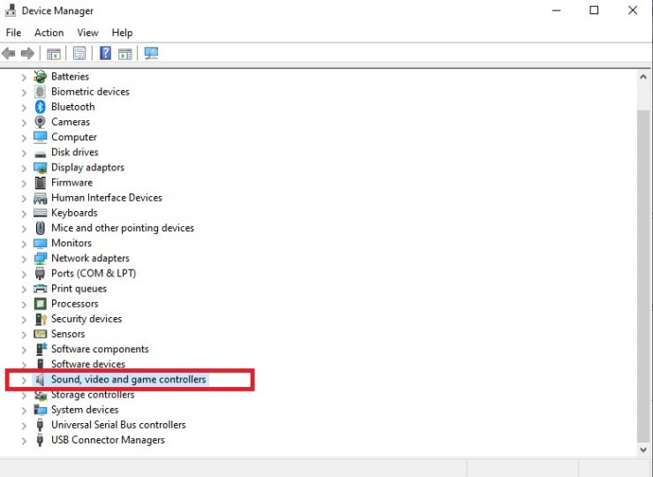653x477 pixels.
Task: Select USB Connector Managers label
Action: click(x=108, y=440)
